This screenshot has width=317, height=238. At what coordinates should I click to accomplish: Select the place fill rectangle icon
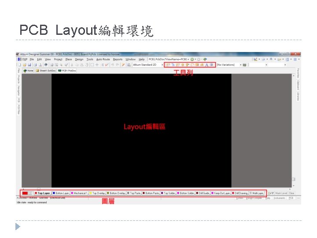point(197,65)
